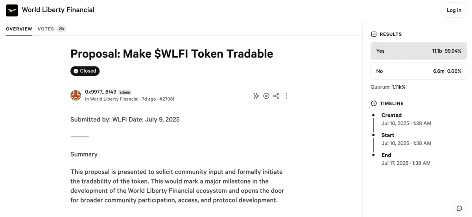
Task: Open the AI sparkle summary icon
Action: click(256, 96)
